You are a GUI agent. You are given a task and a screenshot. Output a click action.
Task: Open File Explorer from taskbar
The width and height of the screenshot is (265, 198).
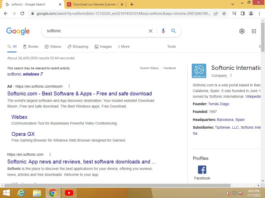tap(37, 193)
